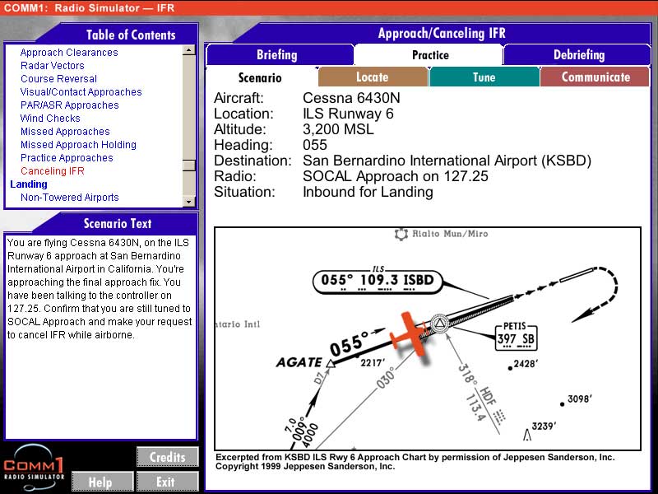The width and height of the screenshot is (658, 494).
Task: Click the Help button
Action: [101, 482]
